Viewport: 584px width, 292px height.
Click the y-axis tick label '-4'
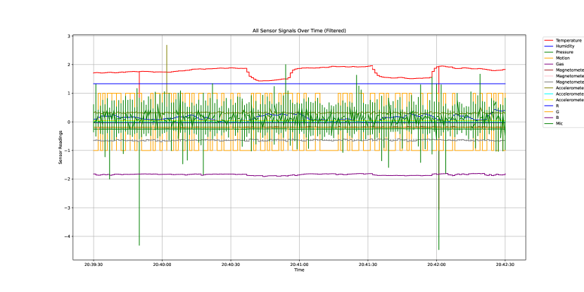click(68, 236)
